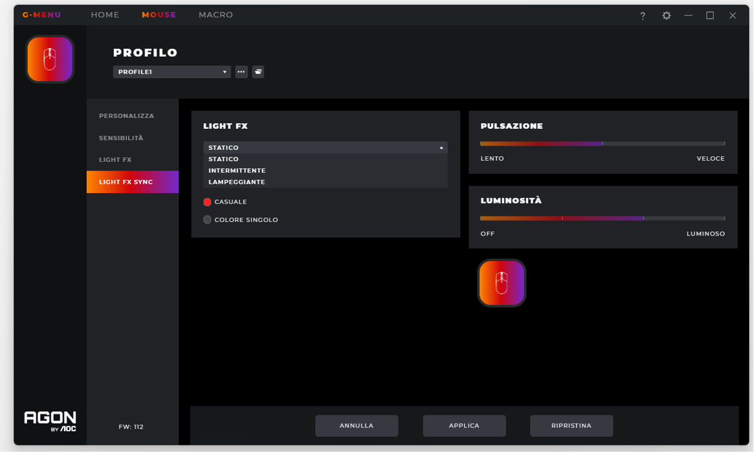The width and height of the screenshot is (754, 453).
Task: Click the mouse preview icon below Luminosità
Action: [x=502, y=283]
